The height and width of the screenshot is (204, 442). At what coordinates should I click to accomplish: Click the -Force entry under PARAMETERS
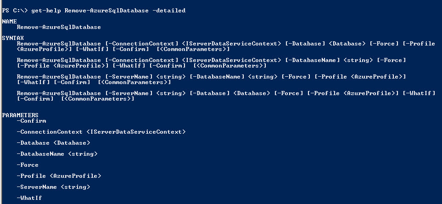click(x=28, y=165)
